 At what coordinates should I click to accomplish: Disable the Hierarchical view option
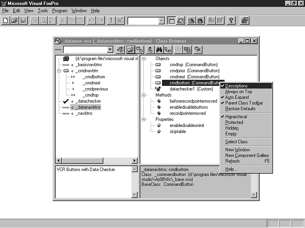coord(236,117)
